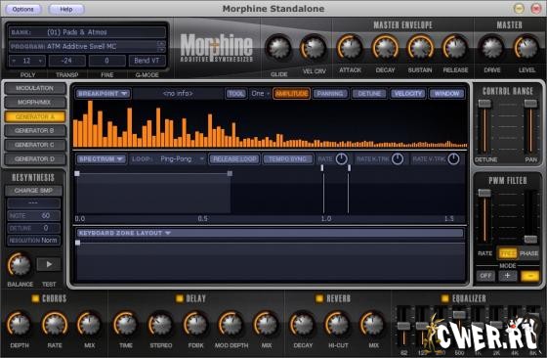Screen dimensions: 547x358
Task: Switch to the Modulation page
Action: coord(35,88)
